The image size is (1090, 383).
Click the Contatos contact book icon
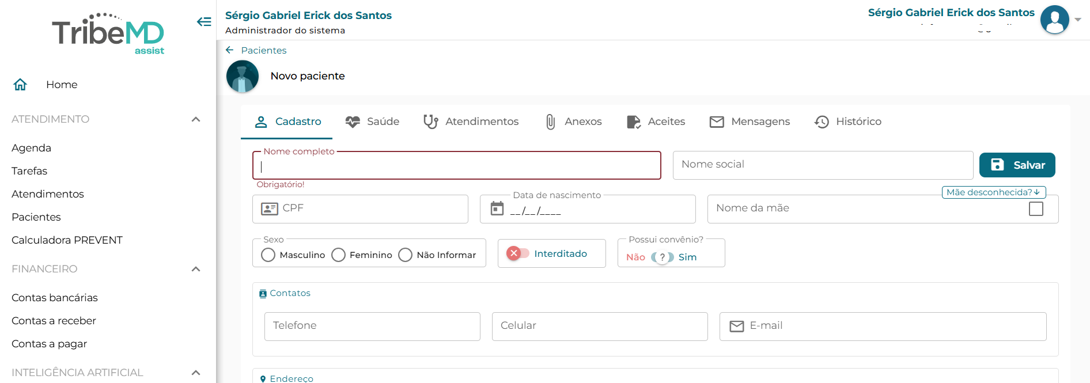(263, 294)
